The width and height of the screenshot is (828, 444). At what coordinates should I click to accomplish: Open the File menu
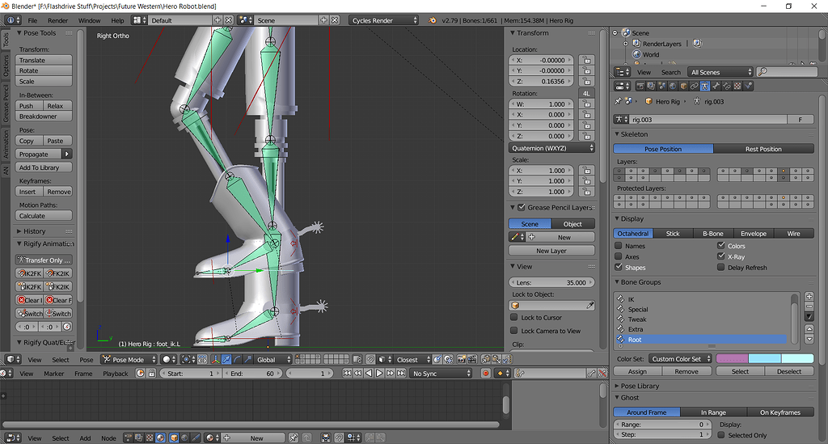pyautogui.click(x=32, y=20)
